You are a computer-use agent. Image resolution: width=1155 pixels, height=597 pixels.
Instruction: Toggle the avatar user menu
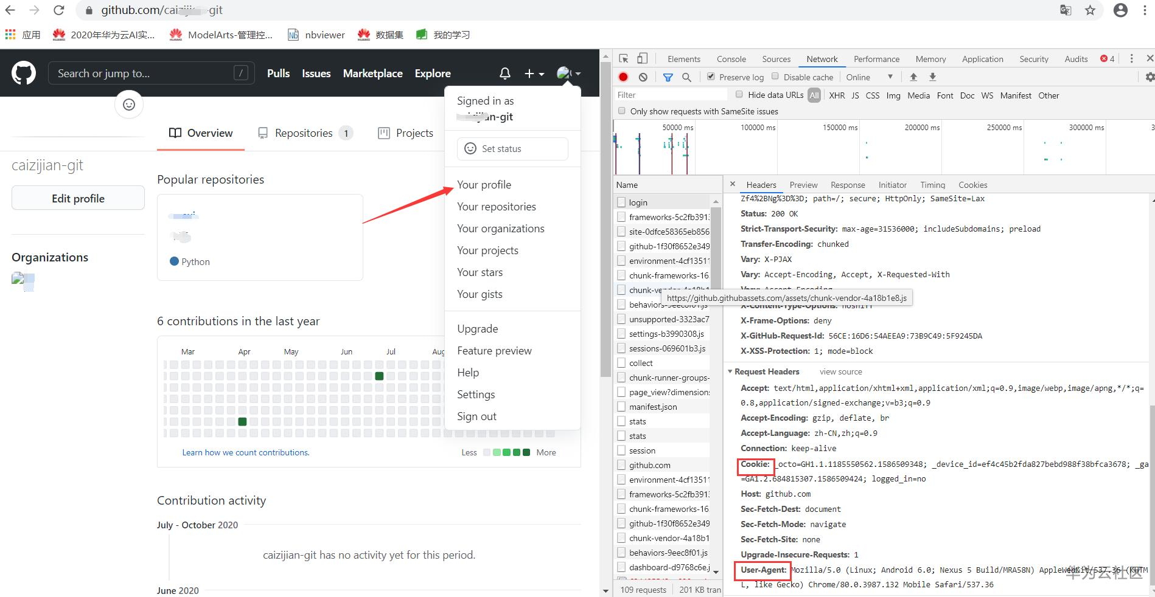point(568,74)
